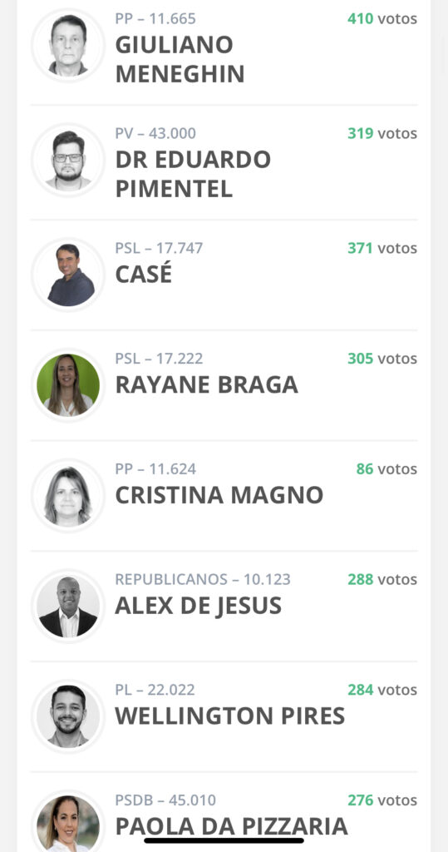Tap the ALEX DE JESUS name
The width and height of the screenshot is (448, 852).
198,606
